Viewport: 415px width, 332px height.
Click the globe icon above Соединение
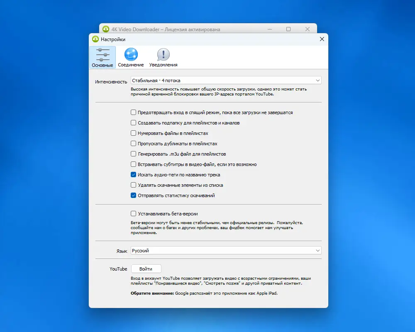tap(131, 54)
